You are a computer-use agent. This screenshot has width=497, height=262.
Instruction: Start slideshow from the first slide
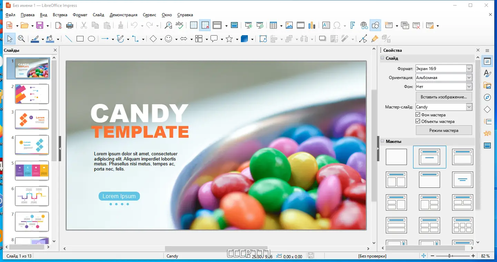point(248,25)
